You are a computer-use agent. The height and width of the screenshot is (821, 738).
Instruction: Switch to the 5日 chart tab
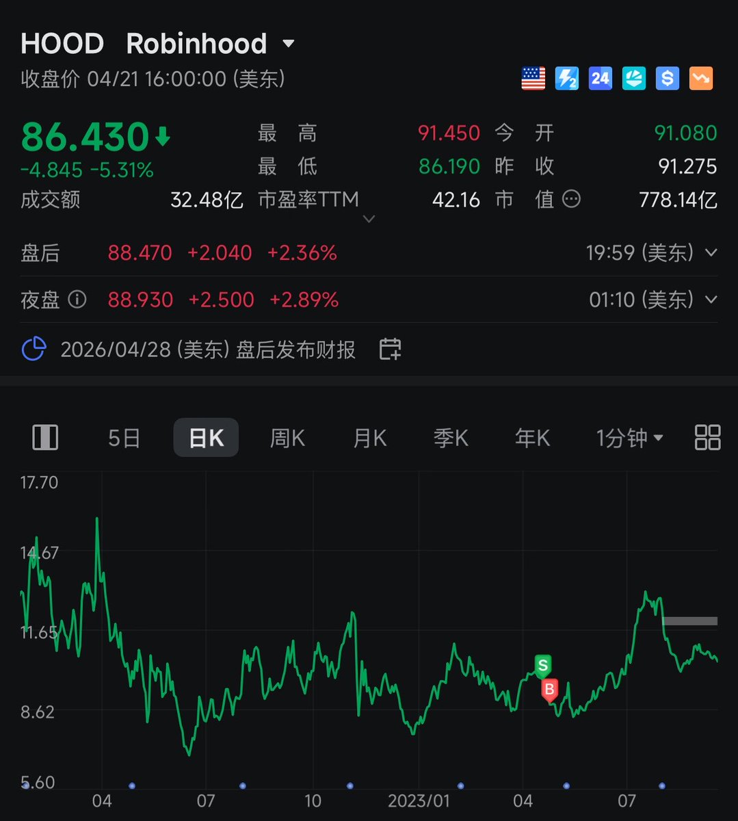pos(124,438)
